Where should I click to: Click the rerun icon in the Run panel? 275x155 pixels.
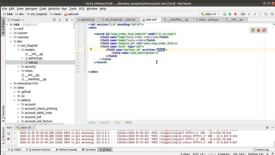tap(9, 134)
